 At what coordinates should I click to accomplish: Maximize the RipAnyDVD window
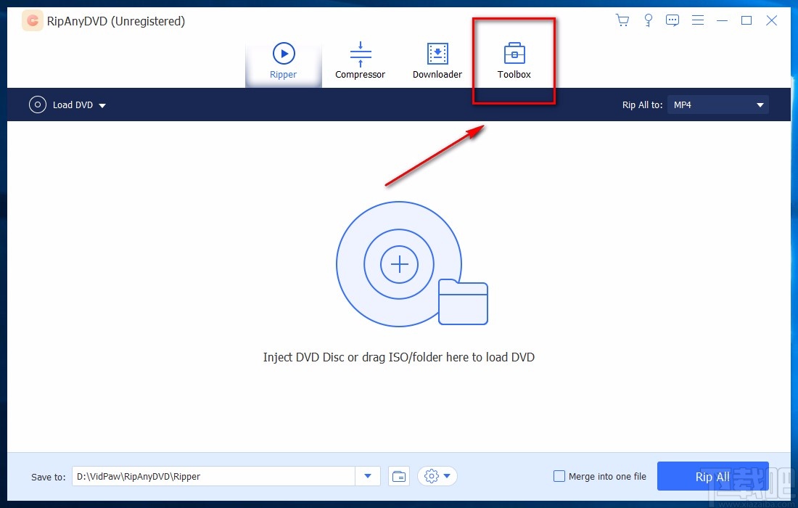(746, 20)
